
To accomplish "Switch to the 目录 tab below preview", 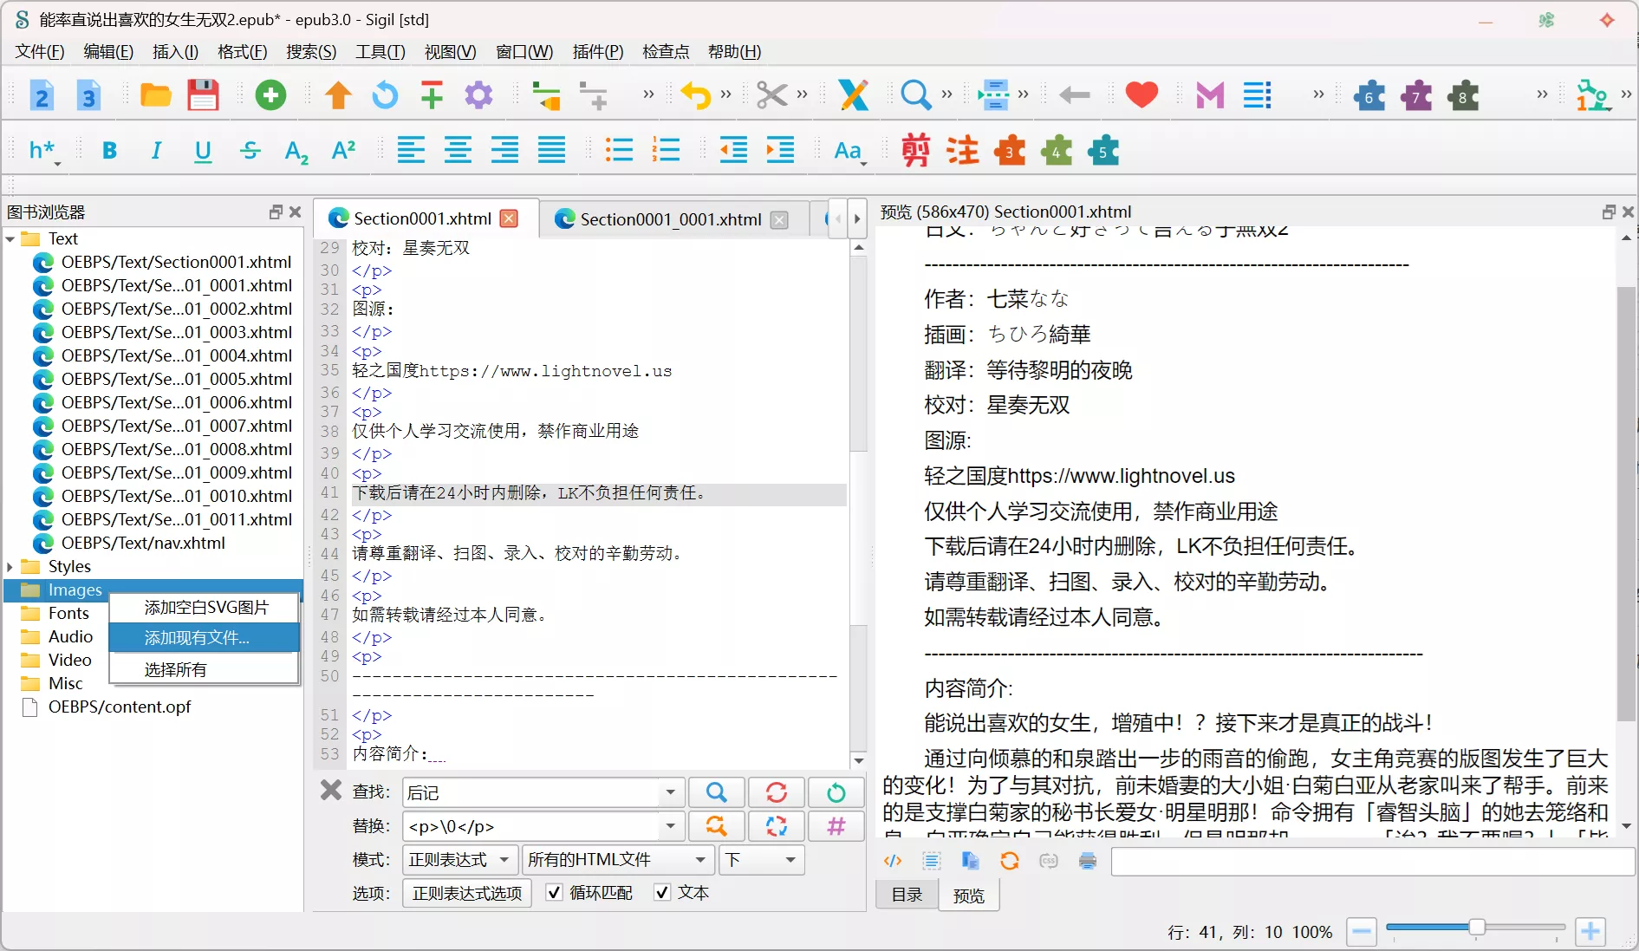I will [x=907, y=895].
